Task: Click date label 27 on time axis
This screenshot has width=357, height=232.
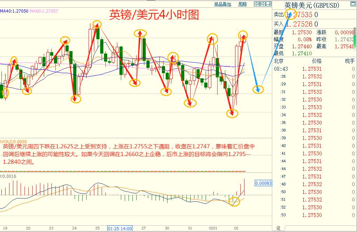Action: [x=144, y=228]
